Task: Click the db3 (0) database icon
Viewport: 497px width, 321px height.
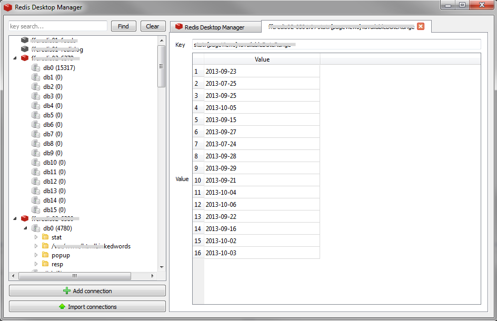Action: [x=36, y=96]
